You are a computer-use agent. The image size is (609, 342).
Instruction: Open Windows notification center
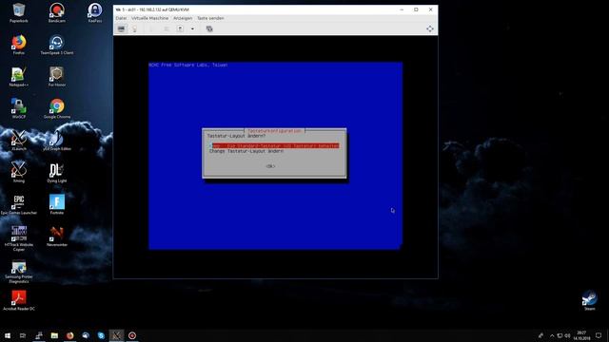tap(599, 335)
